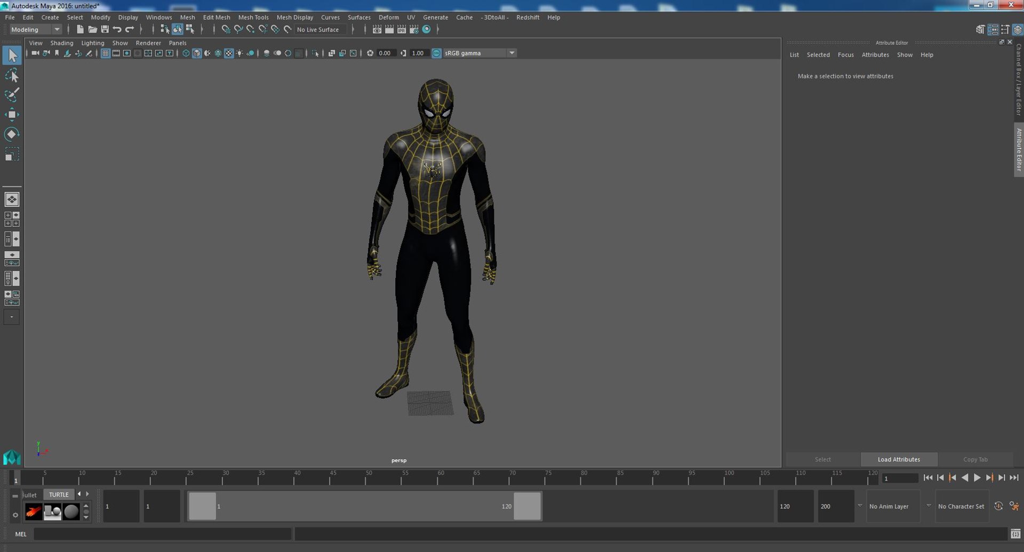1024x552 pixels.
Task: Activate the Rotate tool
Action: pyautogui.click(x=12, y=134)
